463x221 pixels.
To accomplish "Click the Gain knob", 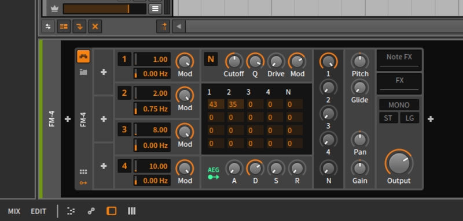I will click(359, 168).
